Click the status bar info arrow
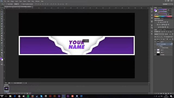Viewport: 174px width, 98px height. 26,83
